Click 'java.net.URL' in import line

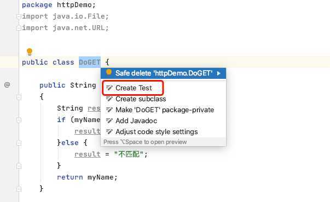pos(79,28)
